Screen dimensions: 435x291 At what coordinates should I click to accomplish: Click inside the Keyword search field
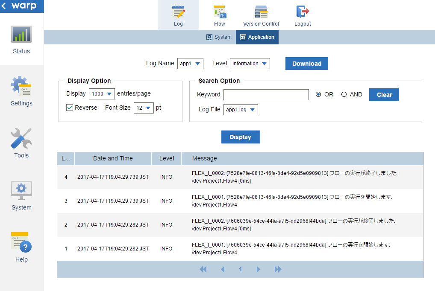pyautogui.click(x=266, y=94)
